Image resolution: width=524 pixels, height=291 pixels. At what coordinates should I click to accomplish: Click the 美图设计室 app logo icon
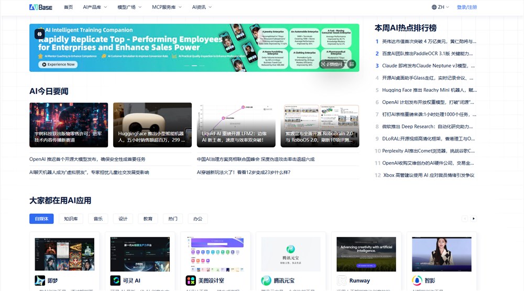(x=191, y=281)
